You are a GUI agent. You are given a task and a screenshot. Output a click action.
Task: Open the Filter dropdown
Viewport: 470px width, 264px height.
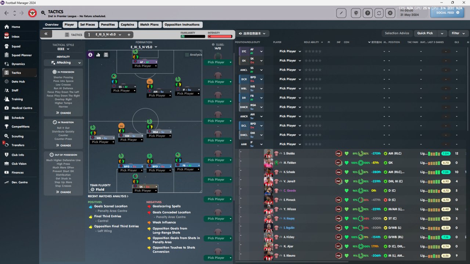pos(458,33)
